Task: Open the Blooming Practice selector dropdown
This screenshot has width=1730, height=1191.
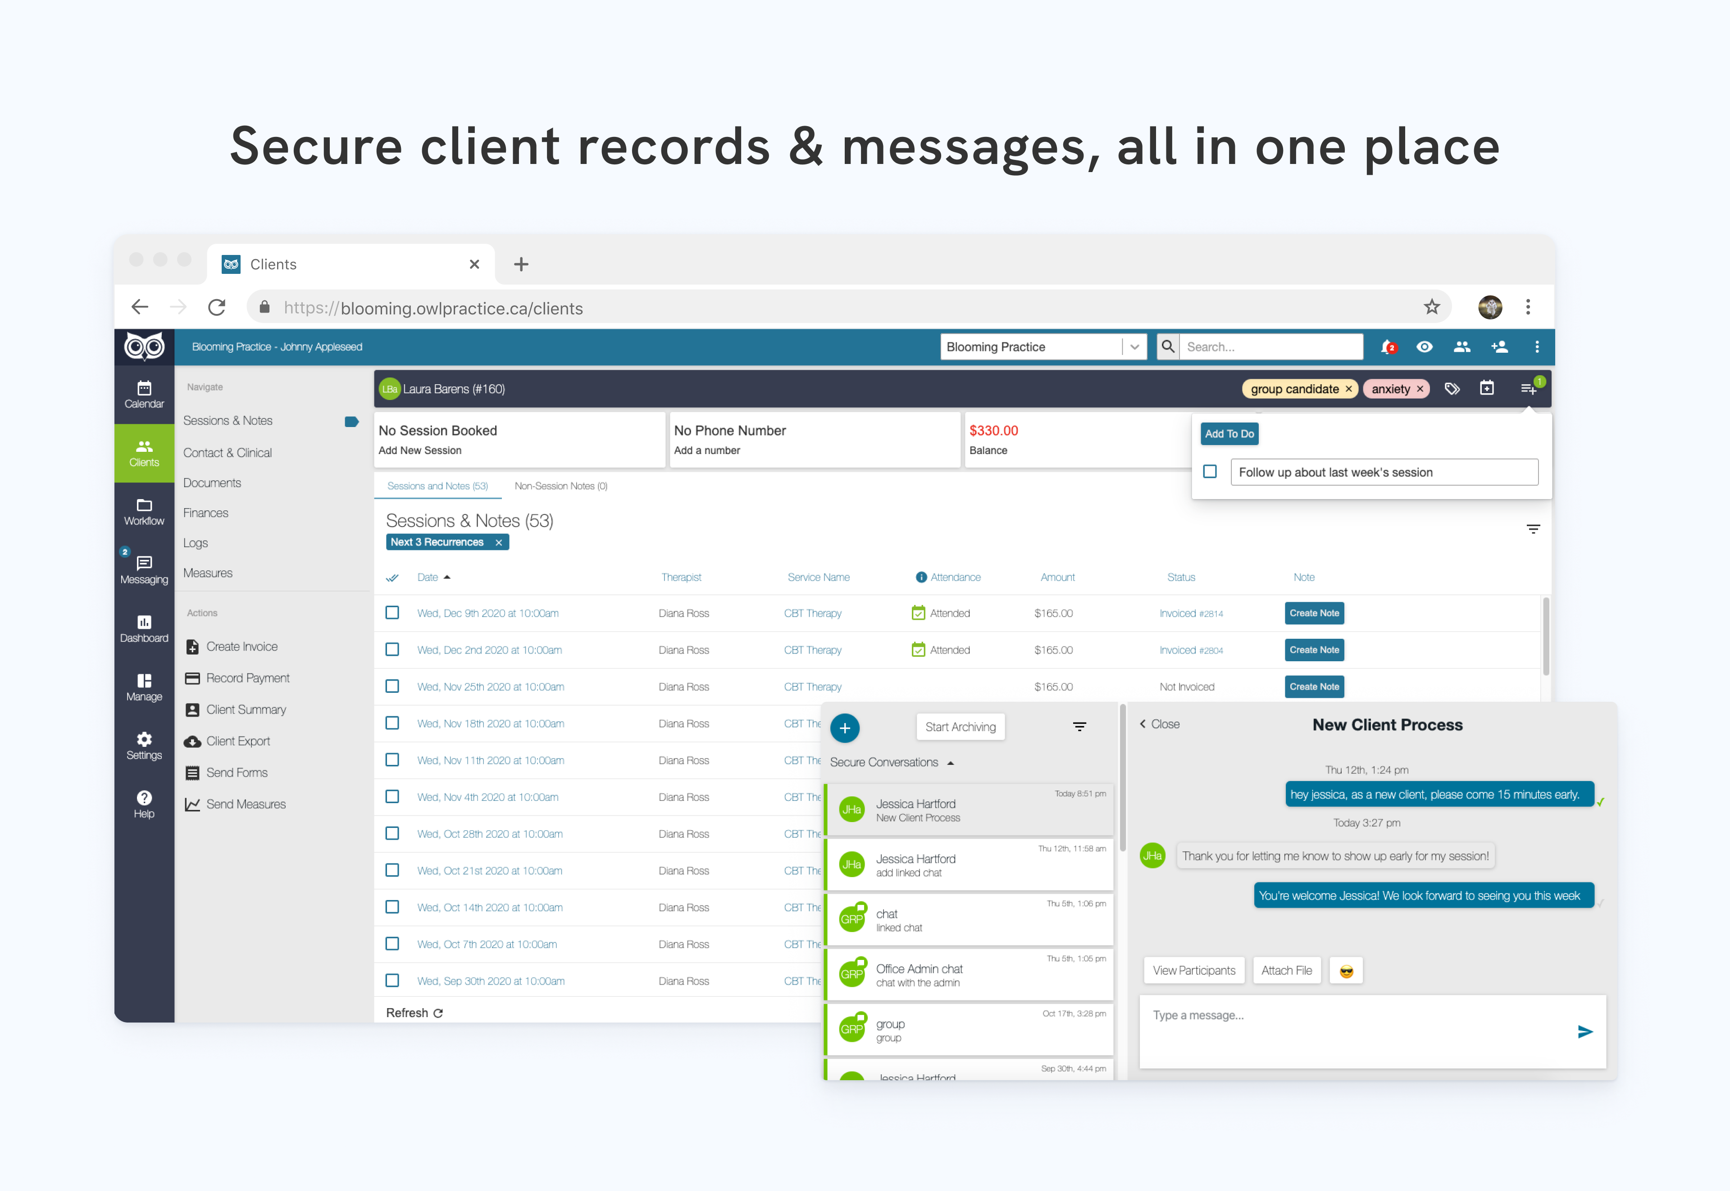Action: pyautogui.click(x=1134, y=346)
